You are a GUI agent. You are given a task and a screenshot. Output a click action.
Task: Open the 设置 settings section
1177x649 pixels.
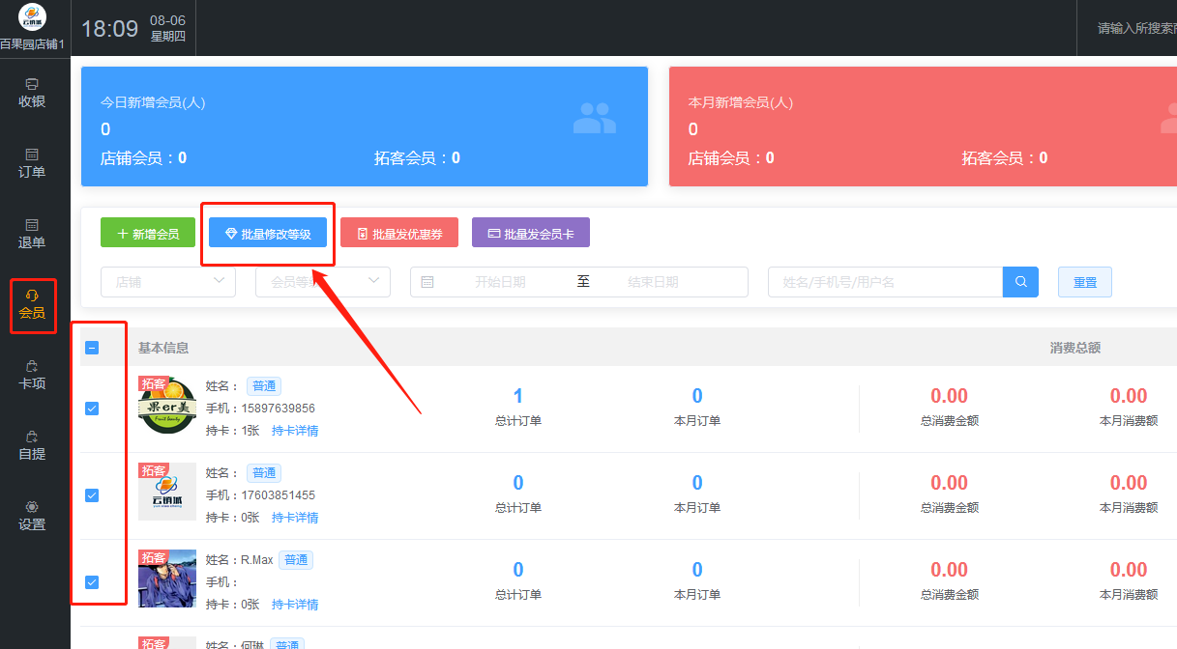coord(32,516)
